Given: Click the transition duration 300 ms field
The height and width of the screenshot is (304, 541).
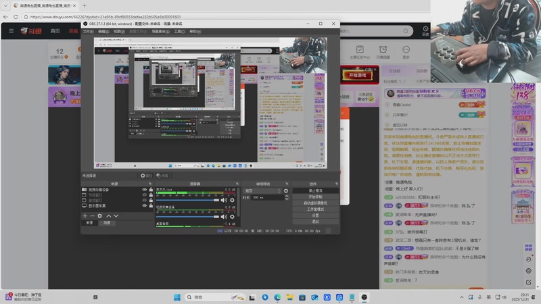Looking at the screenshot, I should [267, 197].
